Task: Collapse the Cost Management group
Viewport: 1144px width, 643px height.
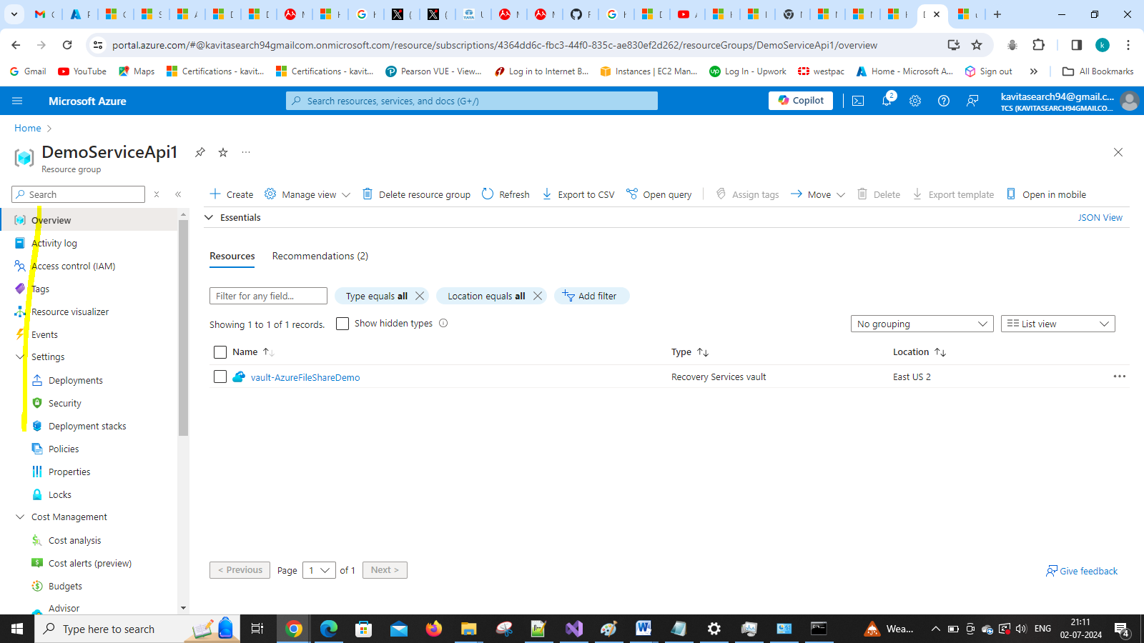Action: [x=20, y=517]
